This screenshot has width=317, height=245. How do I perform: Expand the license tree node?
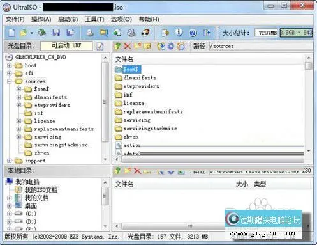pos(18,121)
